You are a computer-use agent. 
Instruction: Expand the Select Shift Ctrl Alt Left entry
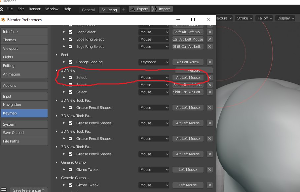click(64, 92)
